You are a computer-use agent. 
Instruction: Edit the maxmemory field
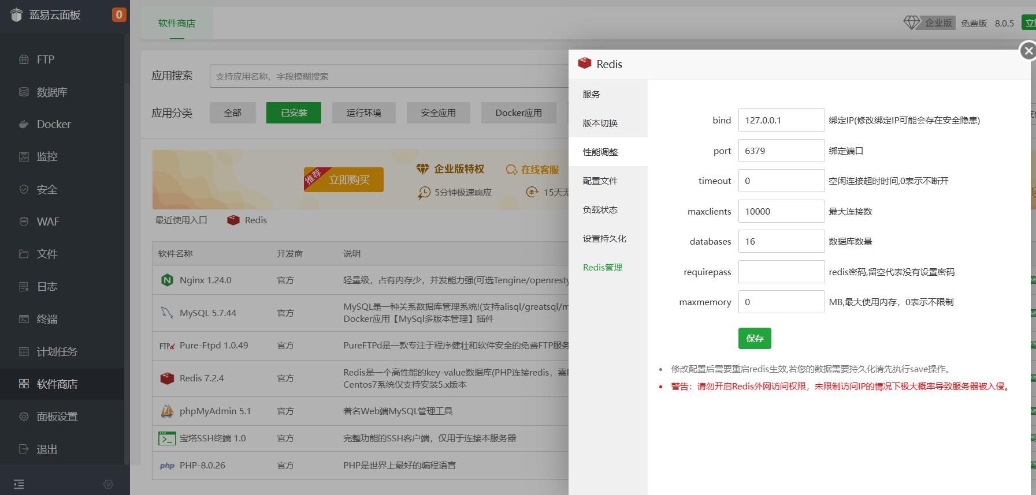(x=781, y=302)
